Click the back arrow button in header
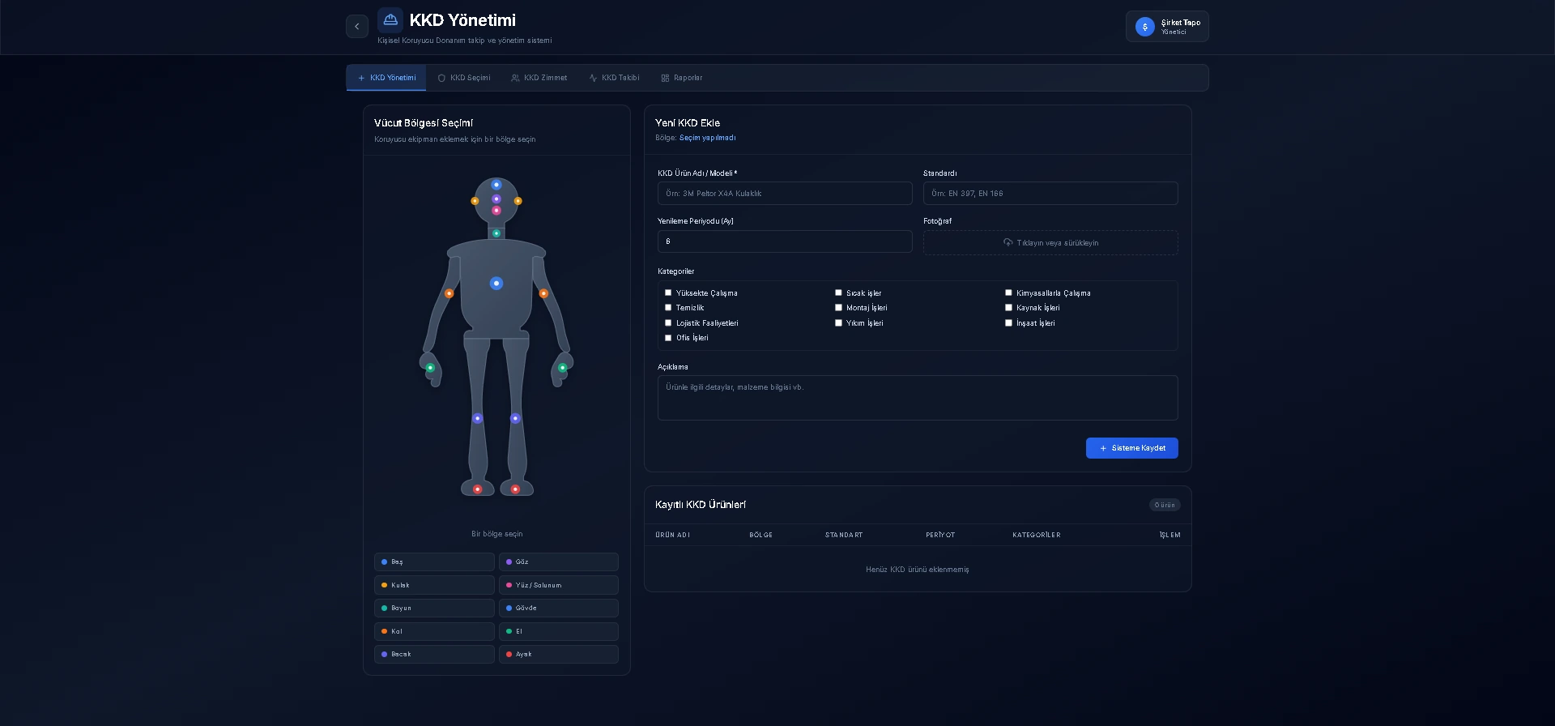Screen dimensions: 1555x726 pyautogui.click(x=357, y=27)
